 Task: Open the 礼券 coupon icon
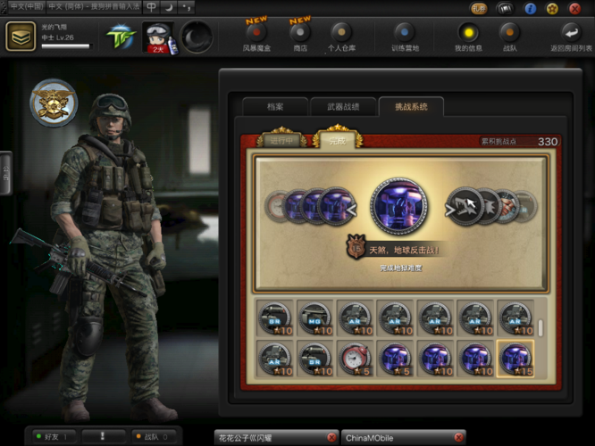click(479, 8)
